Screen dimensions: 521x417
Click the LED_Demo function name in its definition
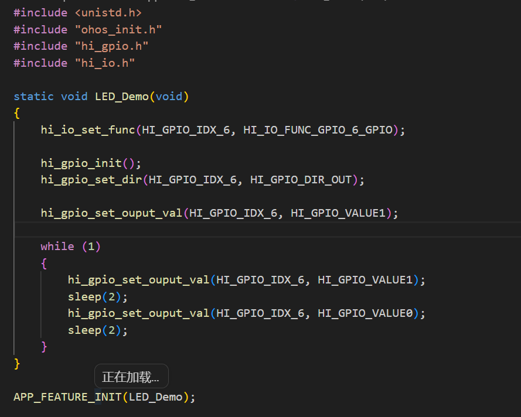pyautogui.click(x=122, y=96)
